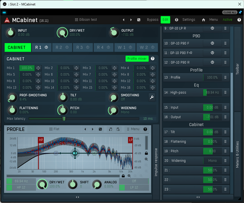Open the LP 12 filter type selector
The image size is (244, 203).
click(134, 187)
